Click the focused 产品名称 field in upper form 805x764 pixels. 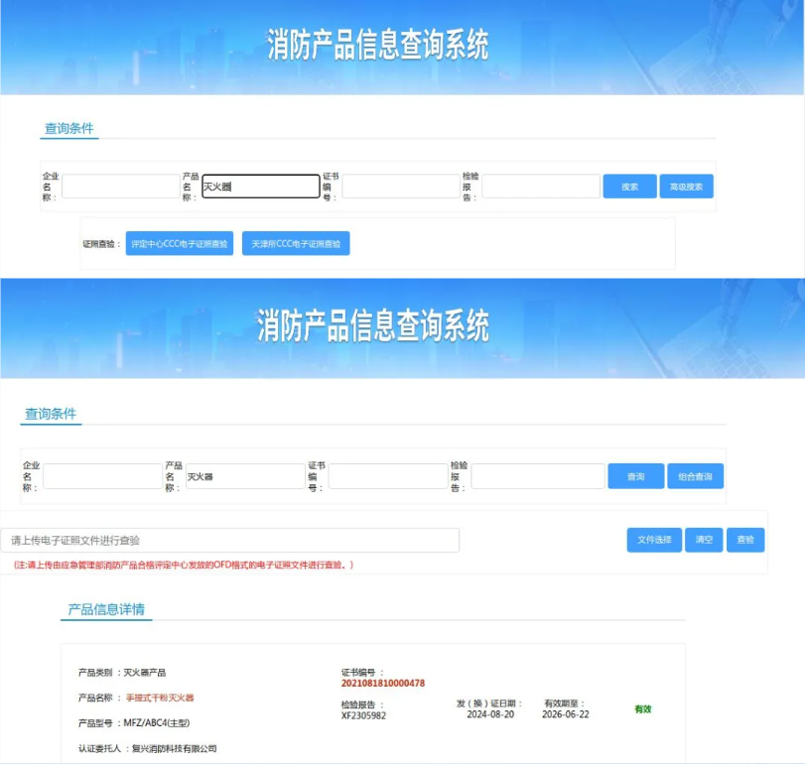tap(261, 187)
